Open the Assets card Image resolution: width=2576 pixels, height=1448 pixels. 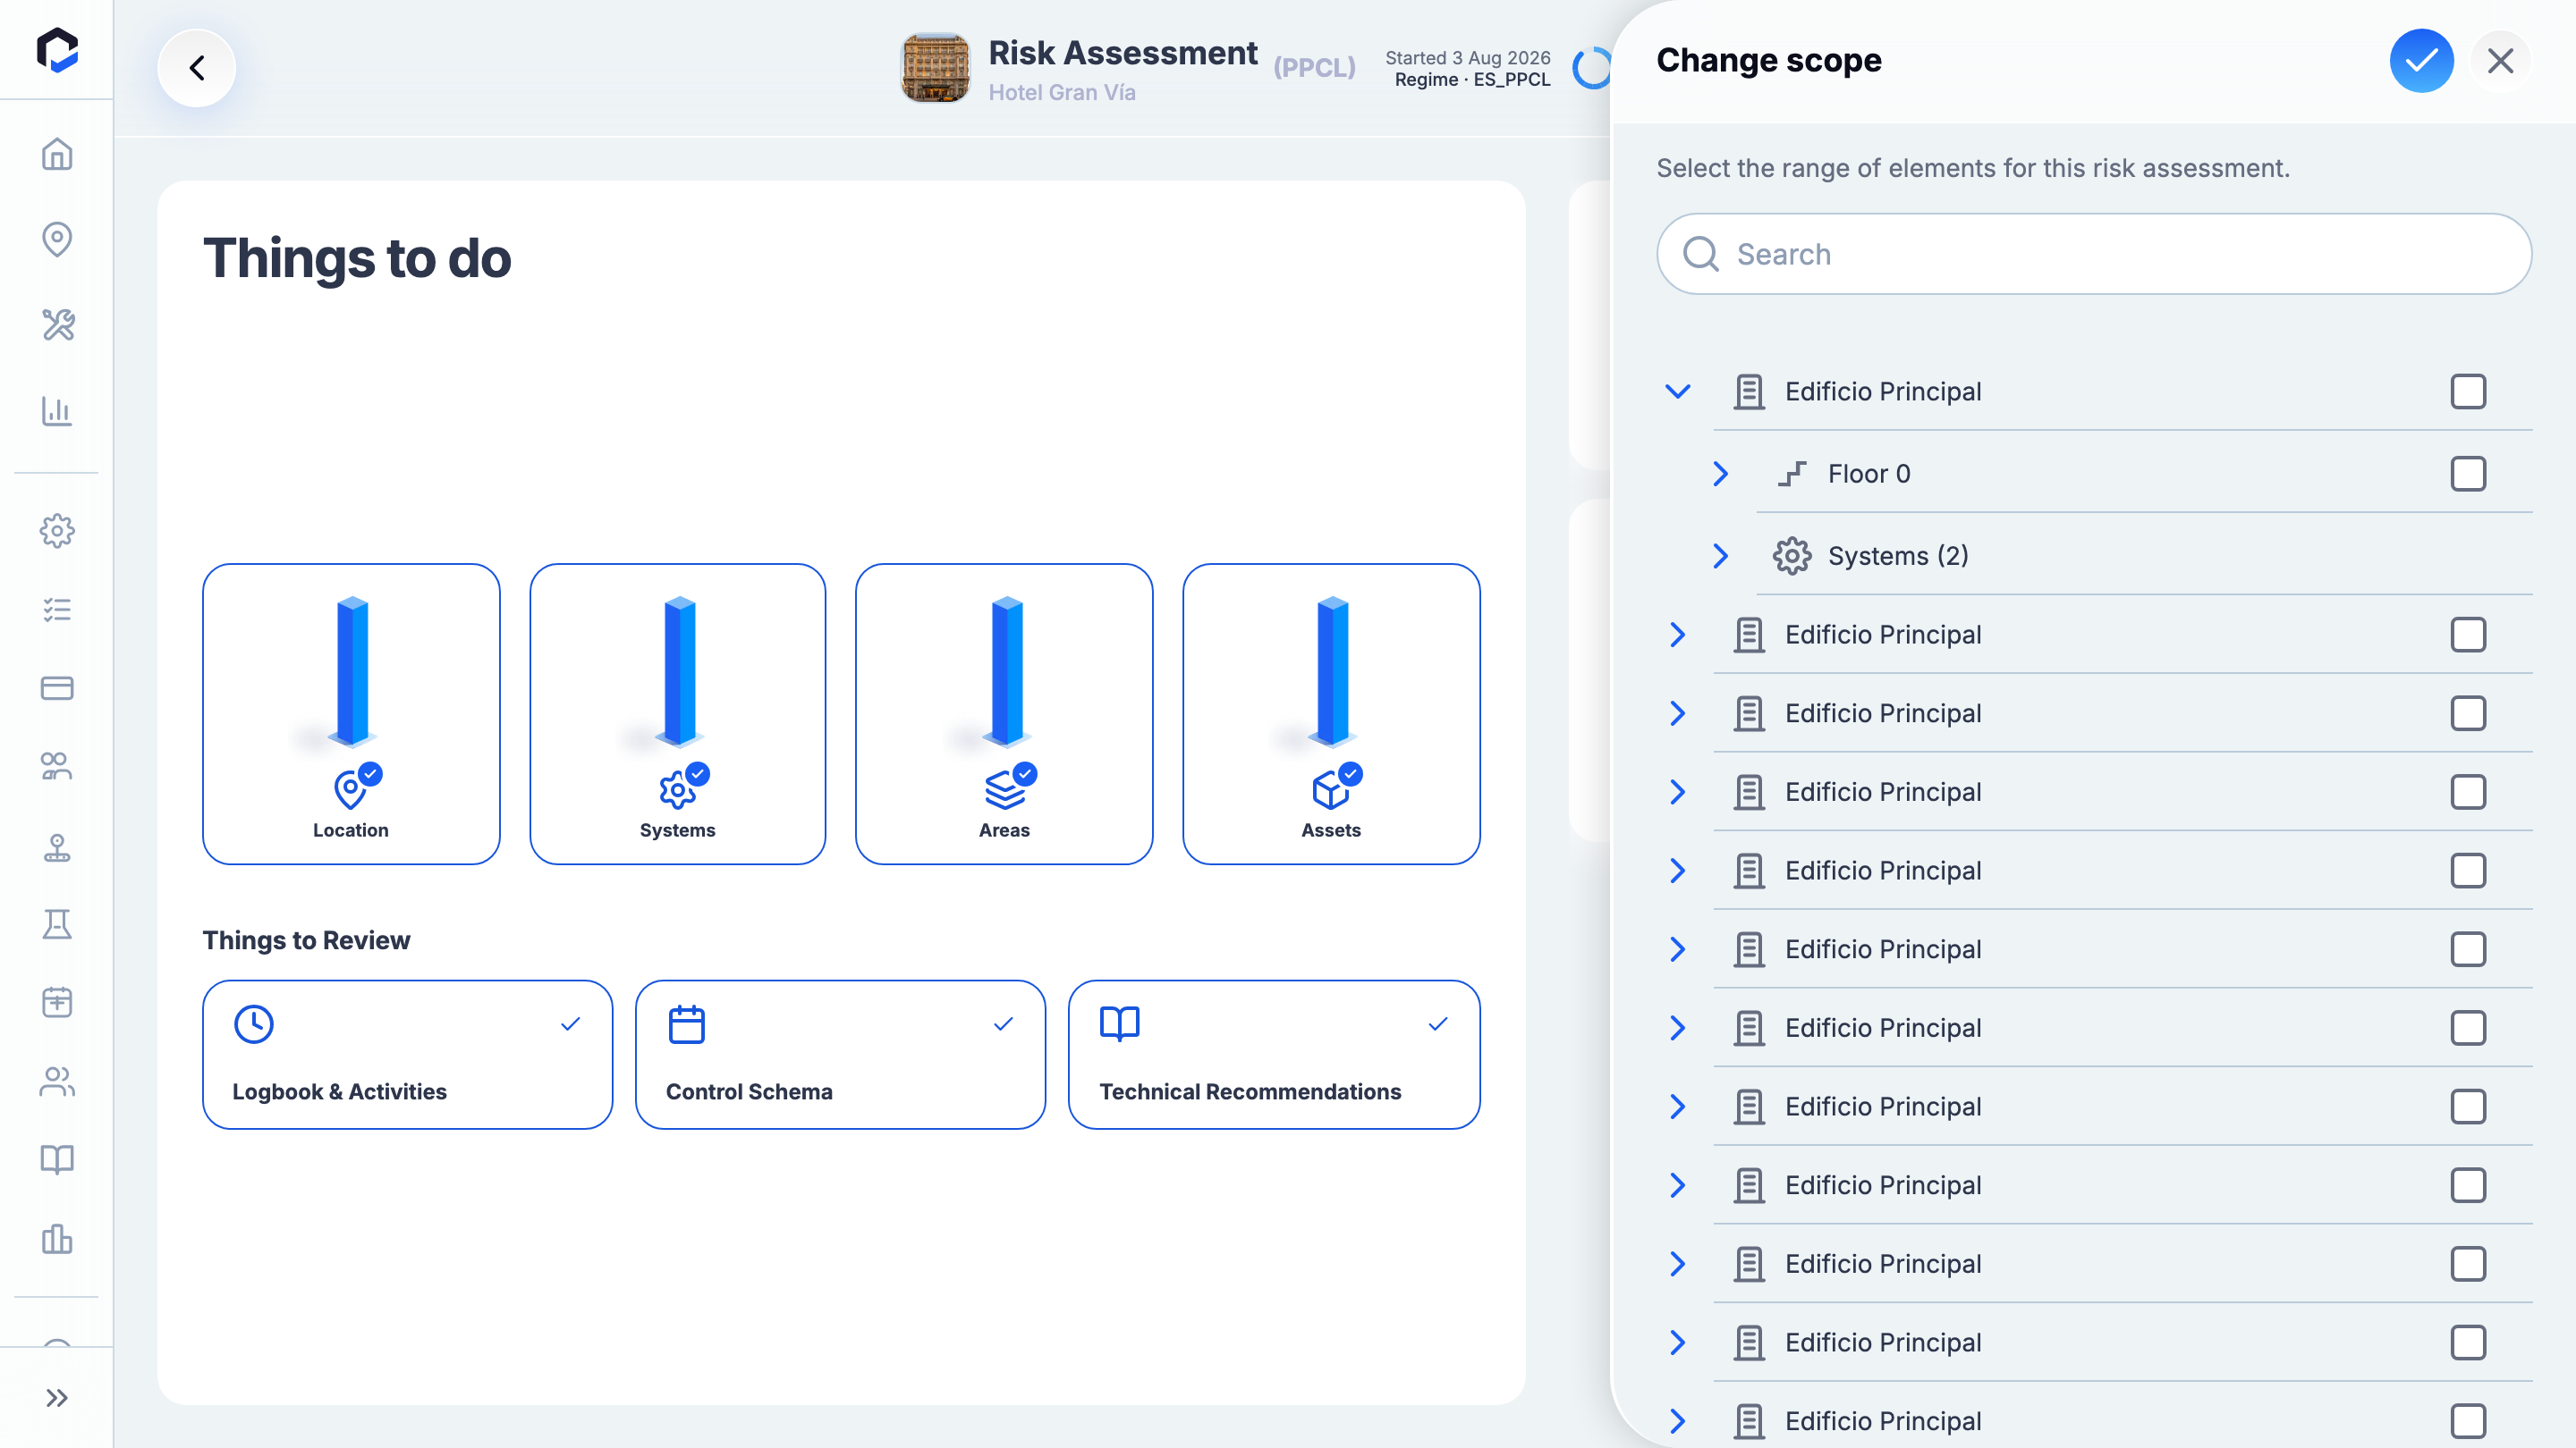(x=1331, y=713)
